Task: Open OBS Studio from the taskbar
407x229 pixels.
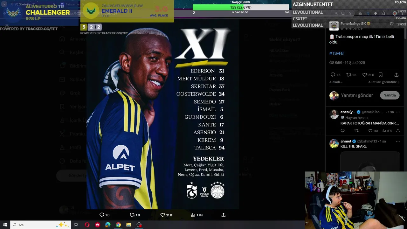Action: coord(139,225)
